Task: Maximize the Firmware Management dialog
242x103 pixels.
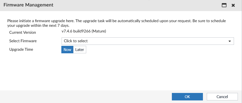Action: 224,5
